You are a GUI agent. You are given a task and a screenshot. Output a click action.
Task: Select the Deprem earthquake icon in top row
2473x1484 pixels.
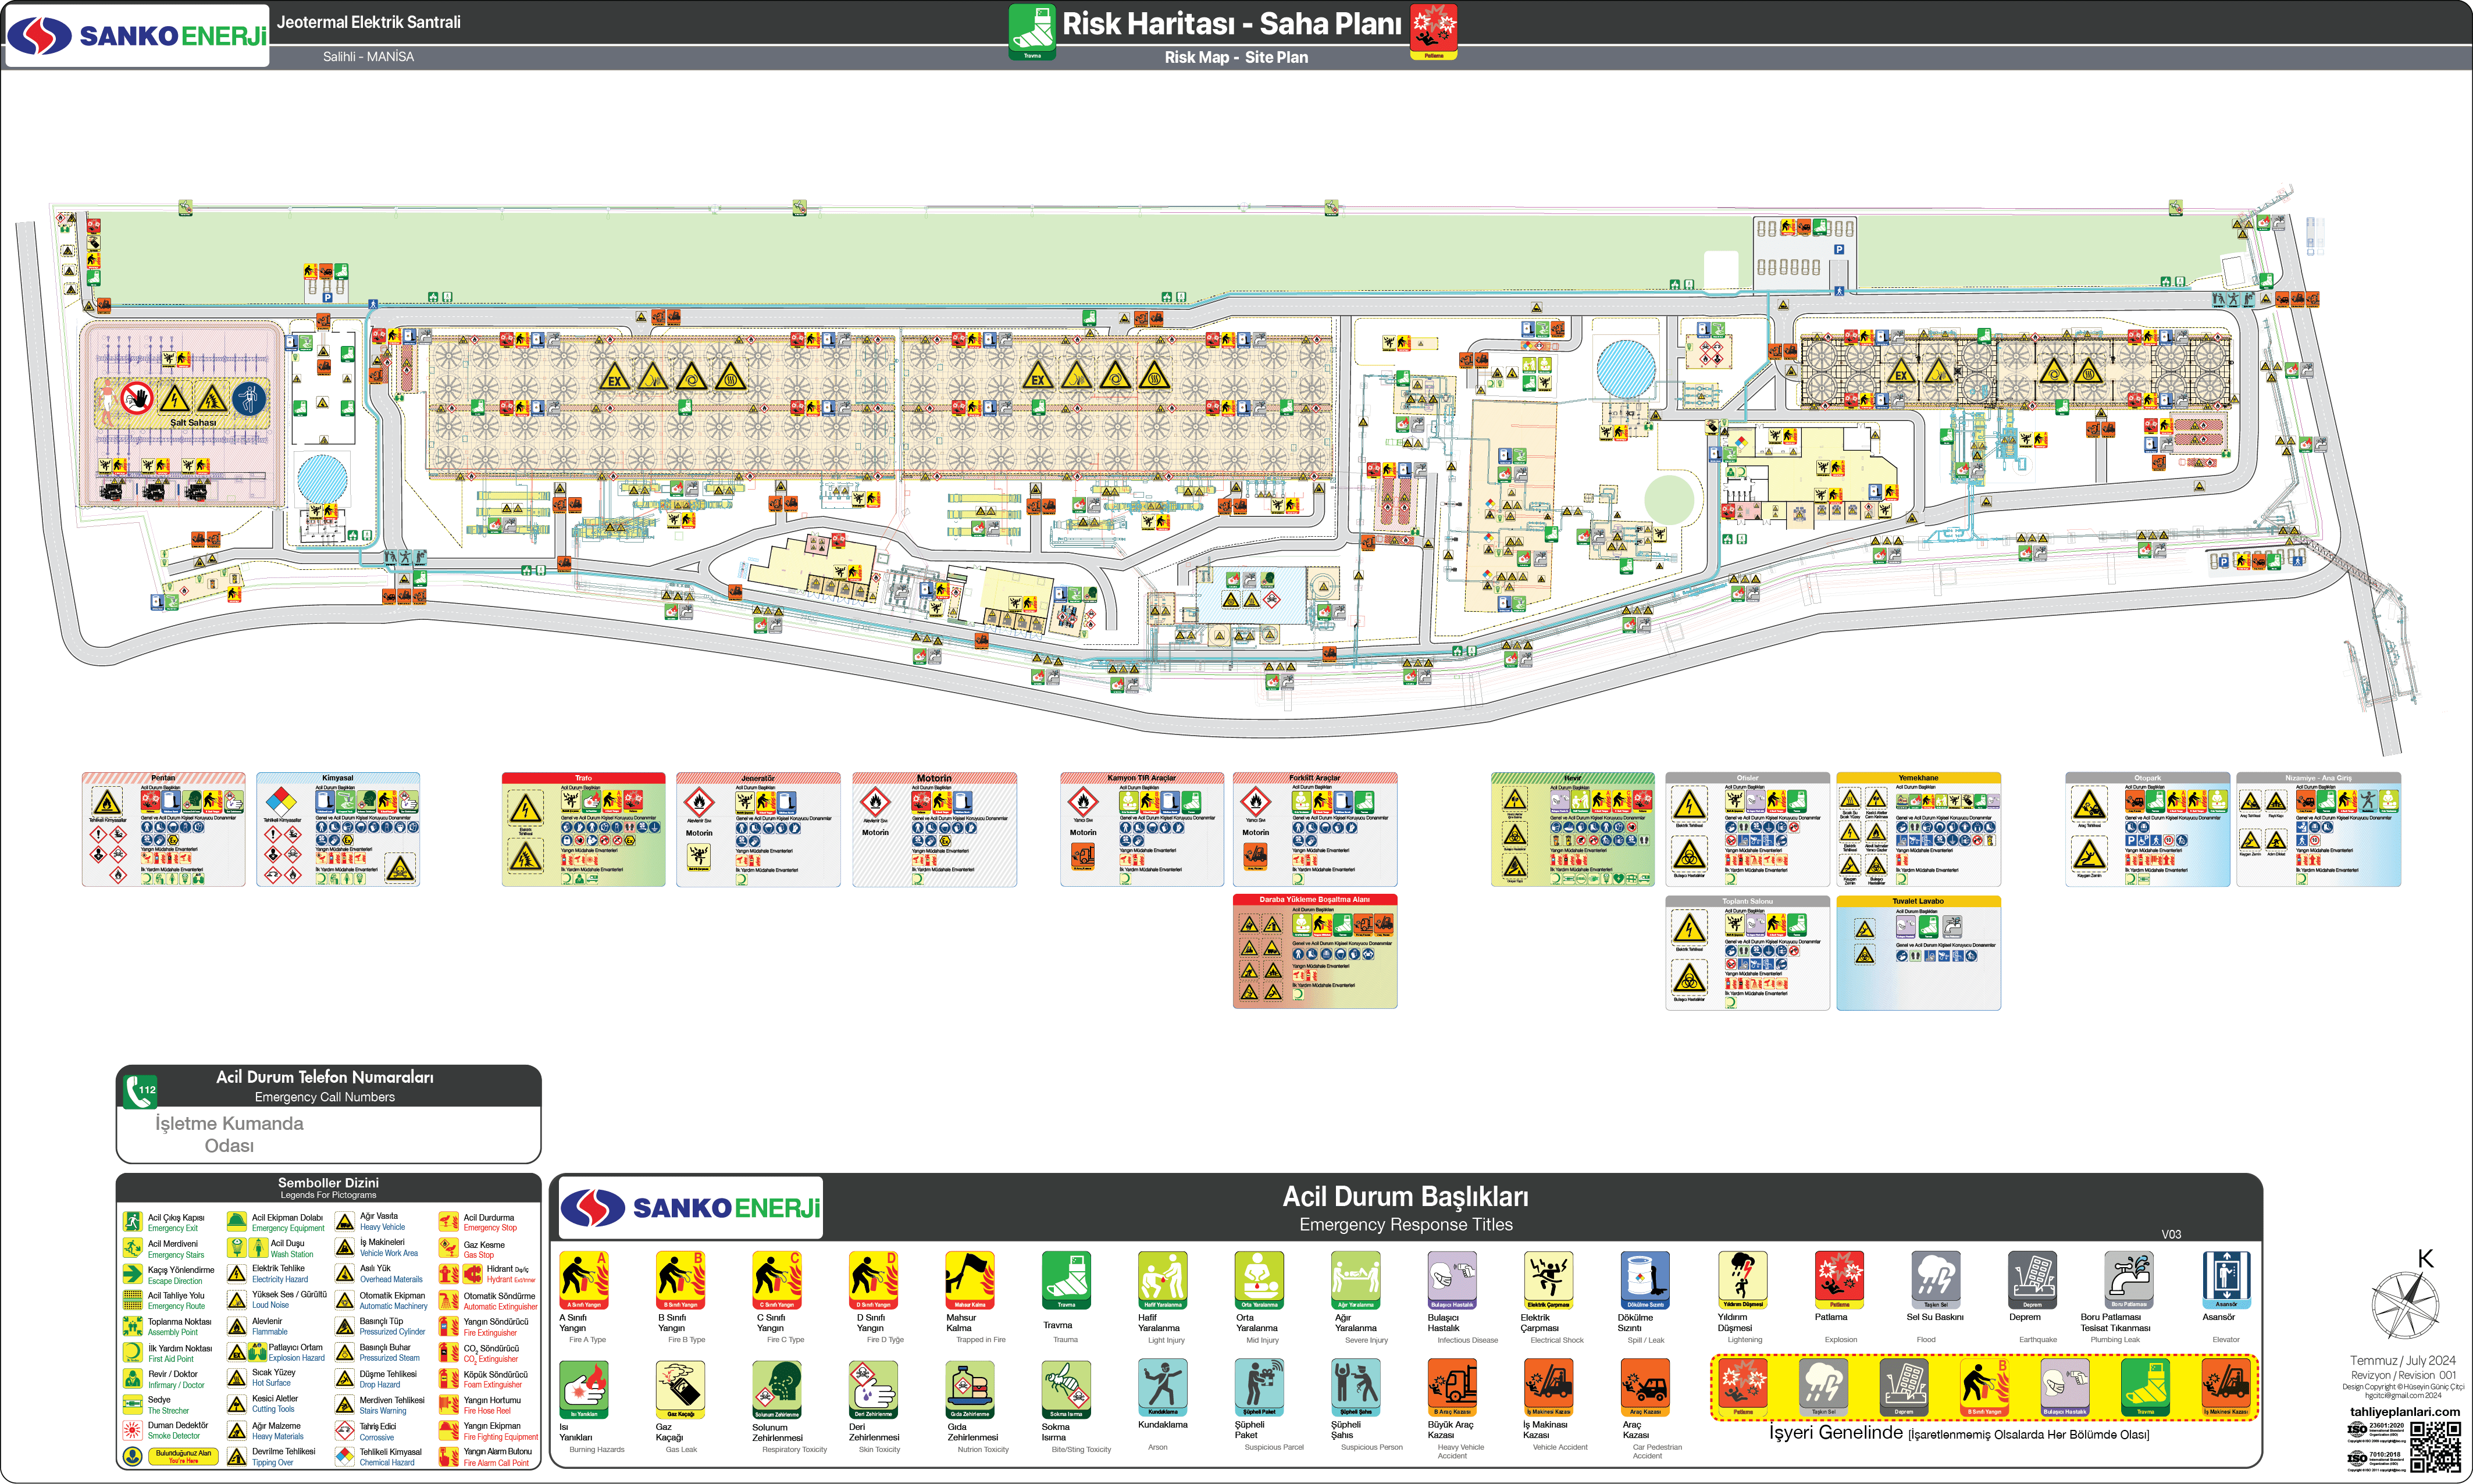tap(2032, 1279)
